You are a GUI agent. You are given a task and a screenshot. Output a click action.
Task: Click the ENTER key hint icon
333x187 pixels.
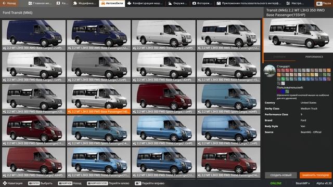(x=34, y=183)
